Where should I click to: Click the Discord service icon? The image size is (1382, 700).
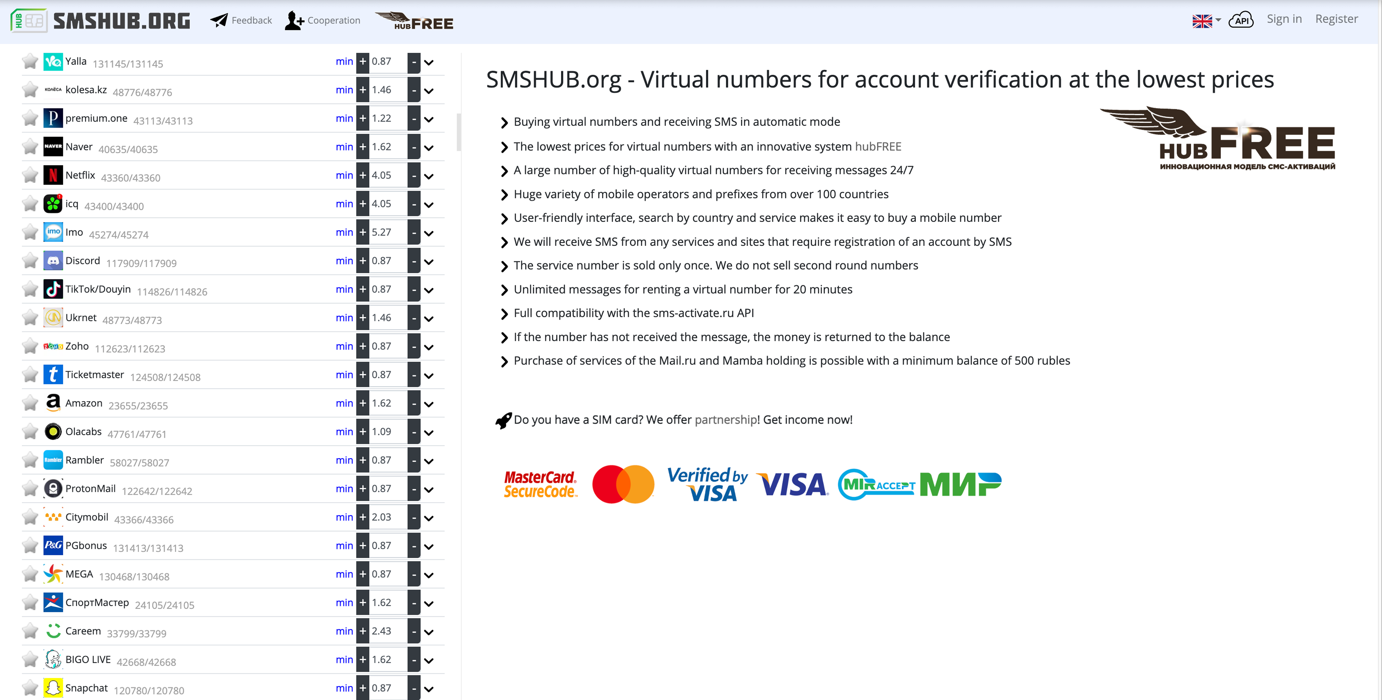tap(53, 261)
